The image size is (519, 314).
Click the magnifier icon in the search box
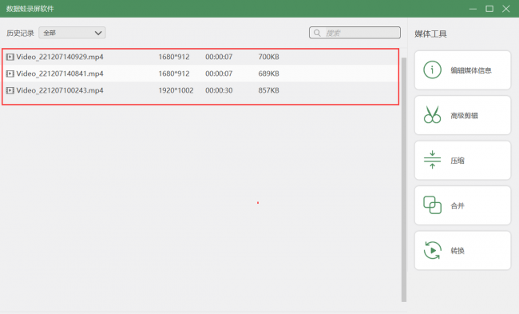click(x=317, y=33)
